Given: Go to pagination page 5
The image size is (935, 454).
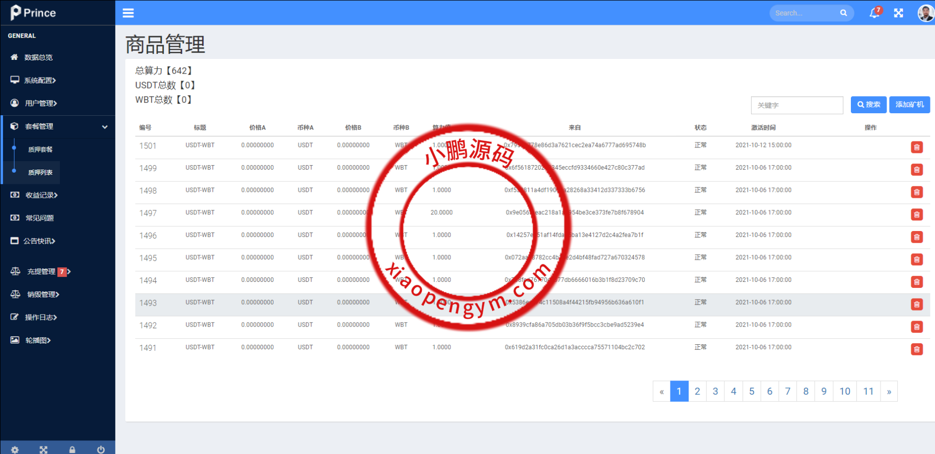Looking at the screenshot, I should point(752,391).
